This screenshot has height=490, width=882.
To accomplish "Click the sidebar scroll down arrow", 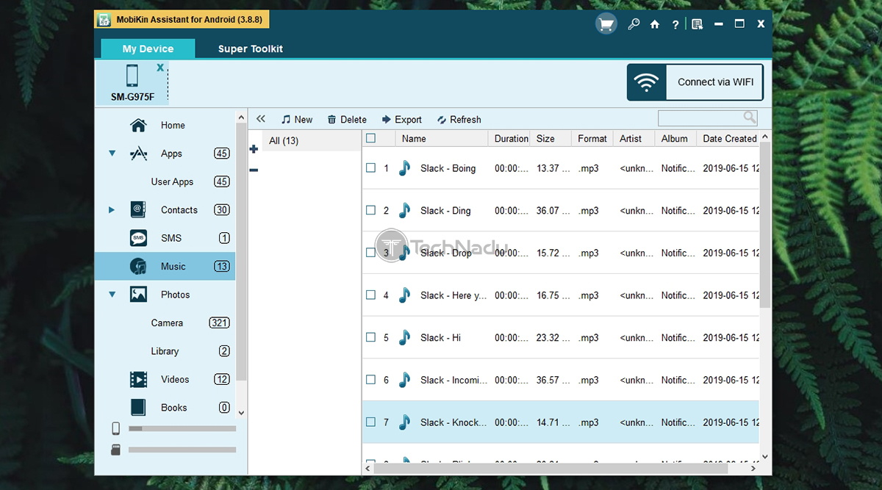I will pos(241,414).
